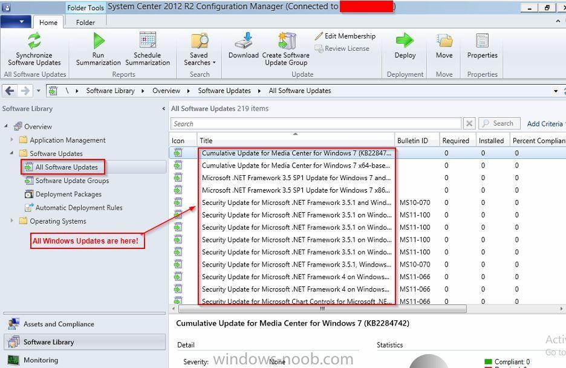Select All Software Updates node
The image size is (566, 368).
point(67,167)
